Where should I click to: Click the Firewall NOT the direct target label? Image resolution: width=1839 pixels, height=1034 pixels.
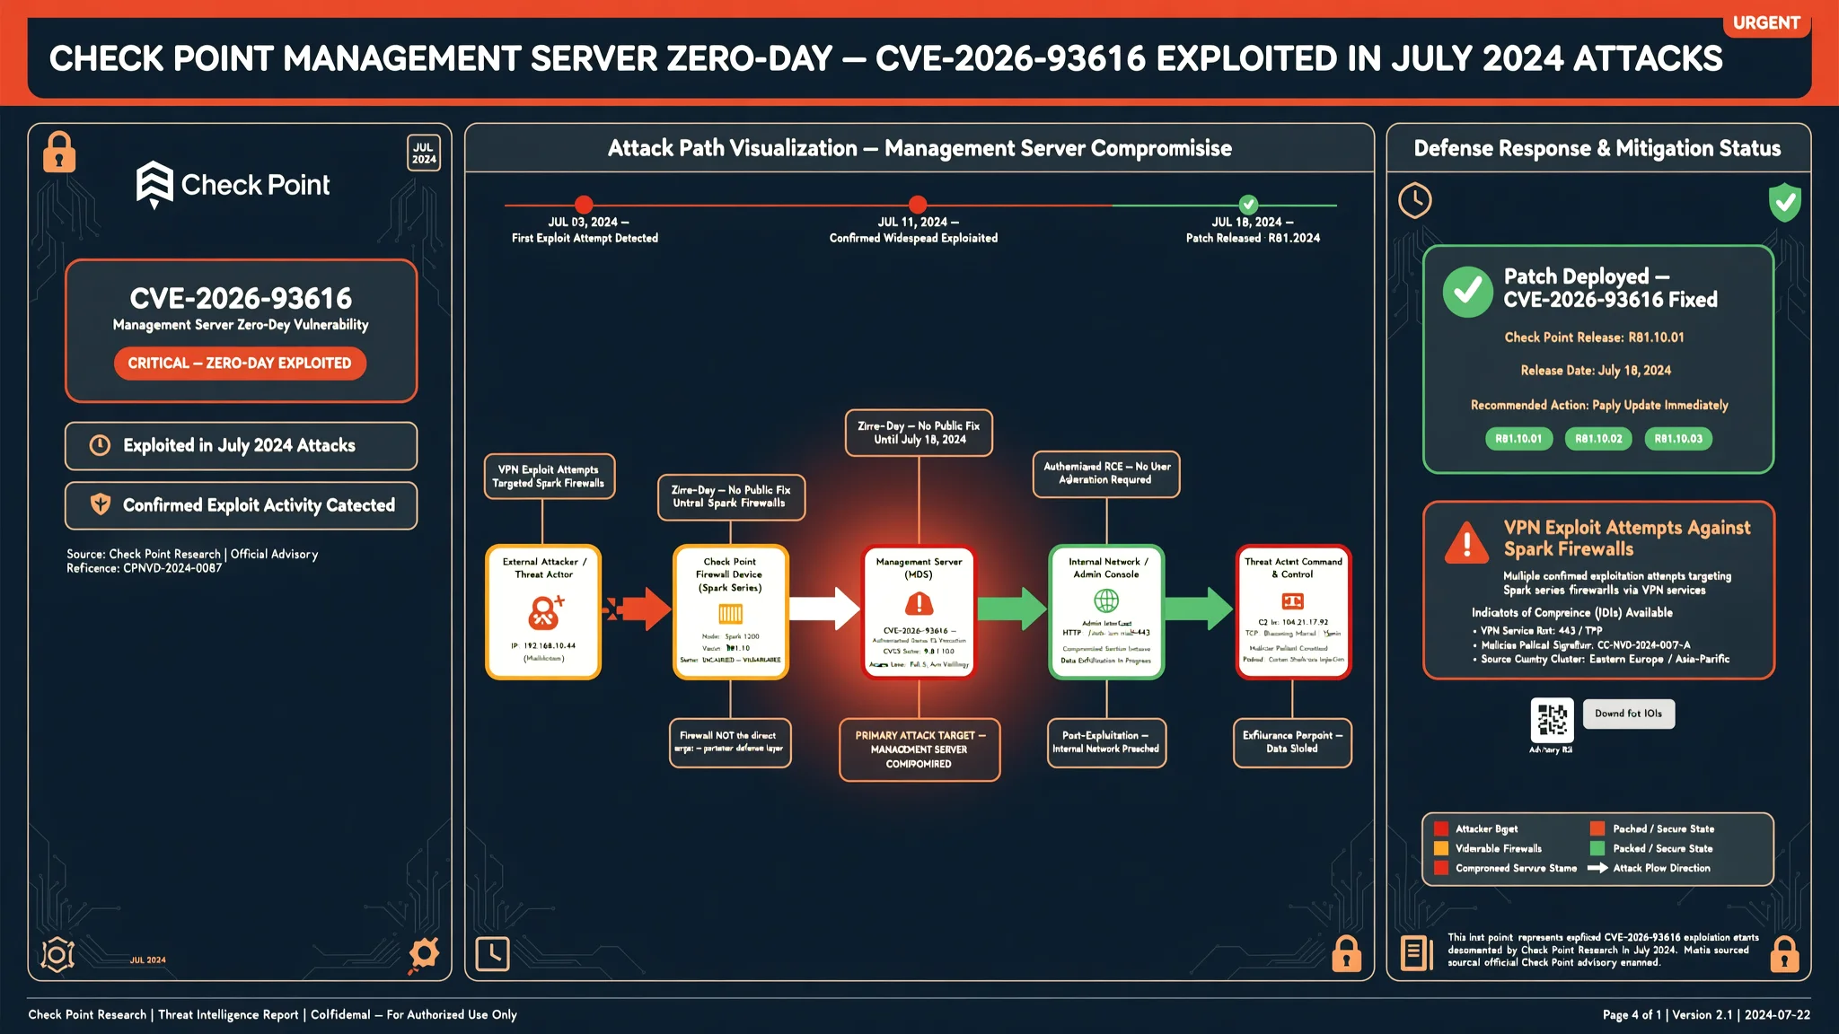click(x=730, y=742)
